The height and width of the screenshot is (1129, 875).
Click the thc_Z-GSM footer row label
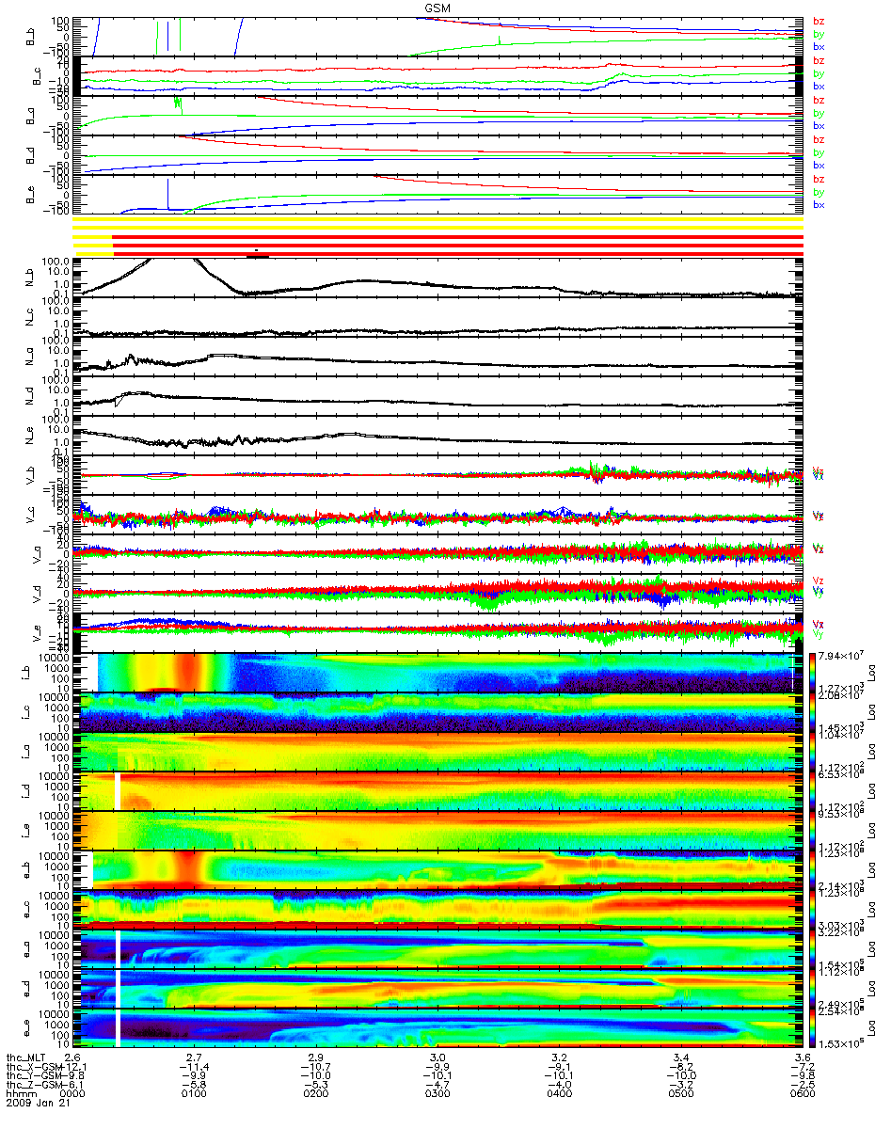click(x=35, y=1086)
